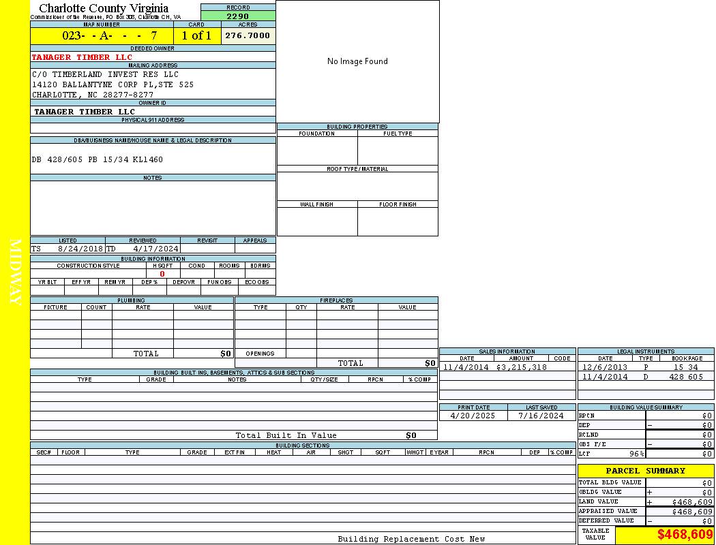Screen dimensions: 716x545
Task: Select the sale amount $3,215,318
Action: 521,367
